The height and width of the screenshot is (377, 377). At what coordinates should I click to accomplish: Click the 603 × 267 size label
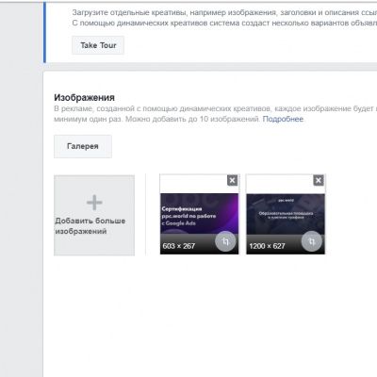click(179, 246)
